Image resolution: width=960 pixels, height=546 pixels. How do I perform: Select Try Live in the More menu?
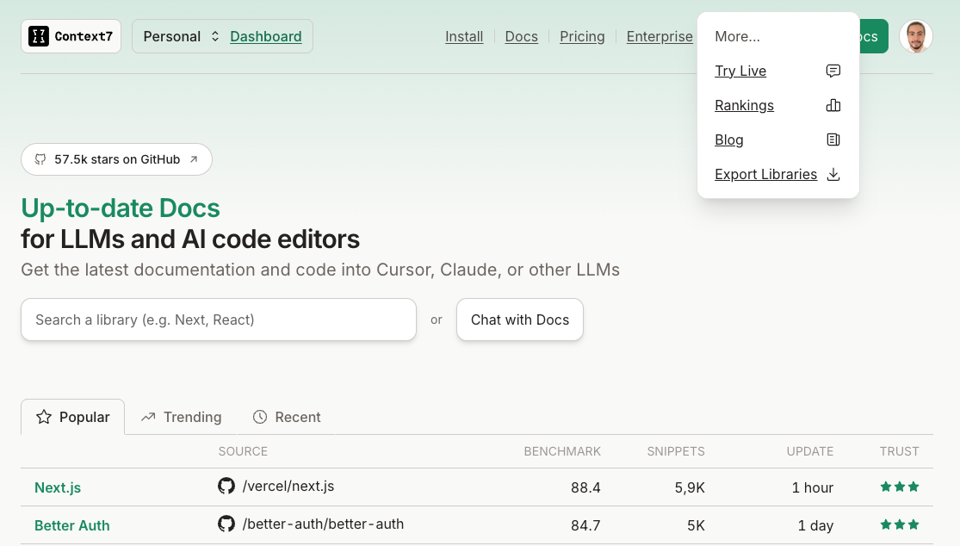pos(740,71)
